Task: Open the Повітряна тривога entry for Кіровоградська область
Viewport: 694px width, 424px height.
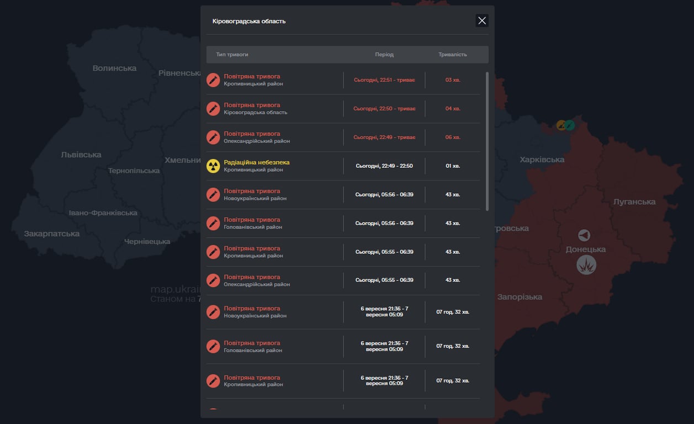Action: [252, 105]
